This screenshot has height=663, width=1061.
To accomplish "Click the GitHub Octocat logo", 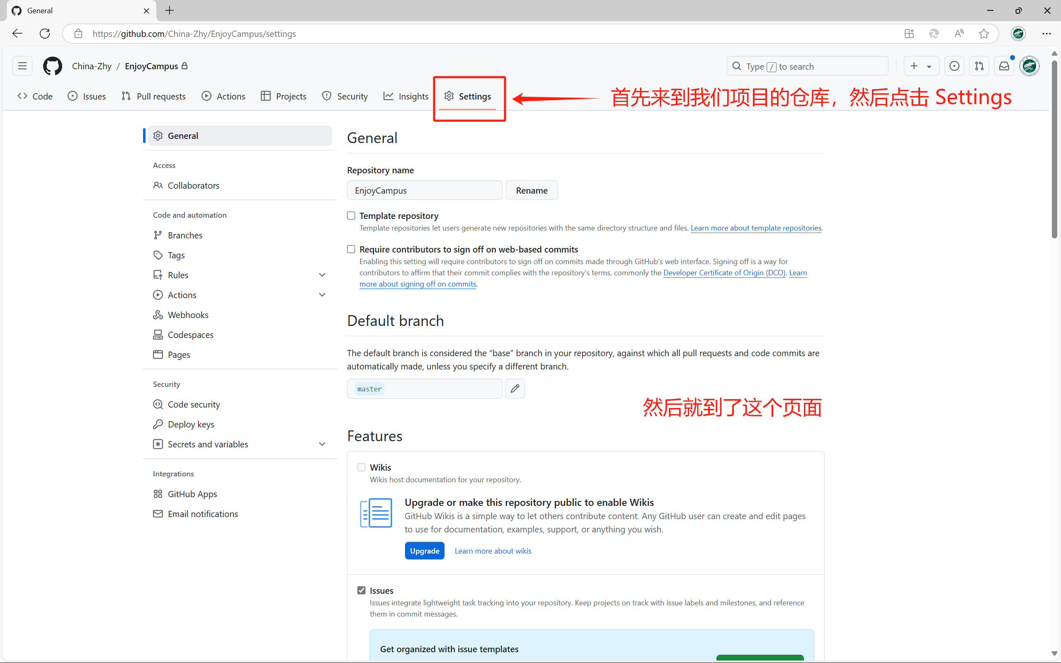I will [52, 66].
